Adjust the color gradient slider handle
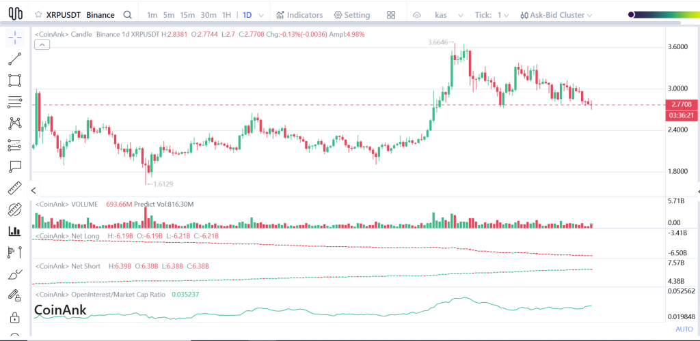The width and height of the screenshot is (700, 341). point(631,15)
